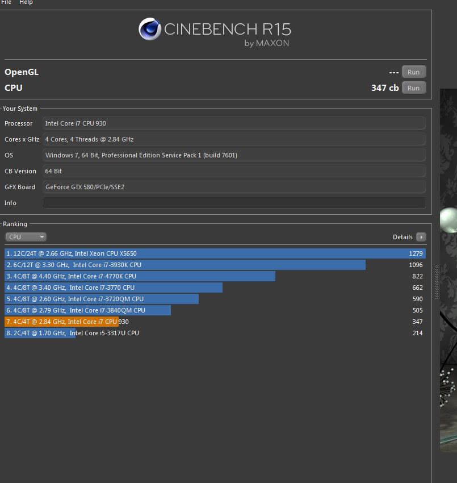The height and width of the screenshot is (483, 457).
Task: Click the 822 score value
Action: [x=418, y=276]
